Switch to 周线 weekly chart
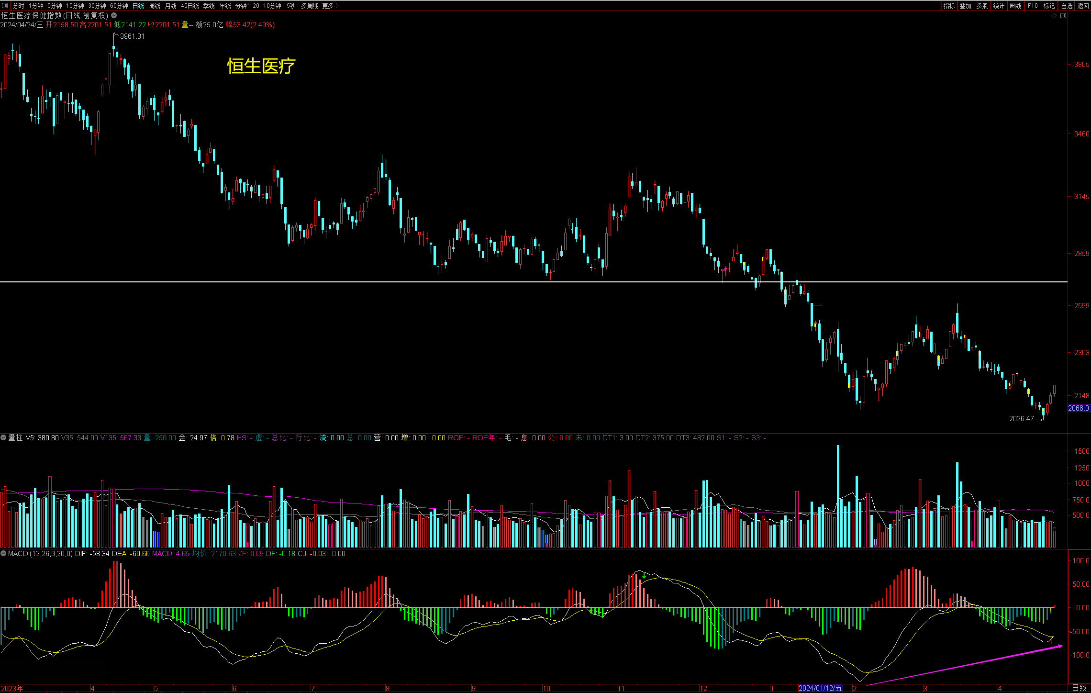The width and height of the screenshot is (1091, 693). [154, 6]
